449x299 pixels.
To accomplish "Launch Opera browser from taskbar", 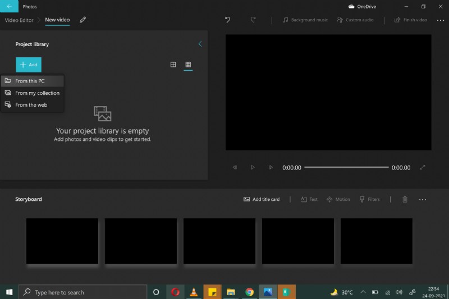I will [x=175, y=292].
